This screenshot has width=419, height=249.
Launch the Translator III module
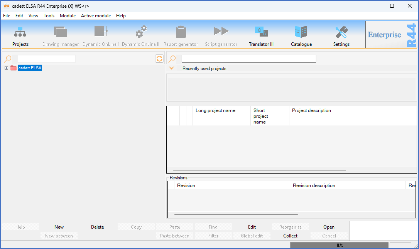pyautogui.click(x=261, y=32)
